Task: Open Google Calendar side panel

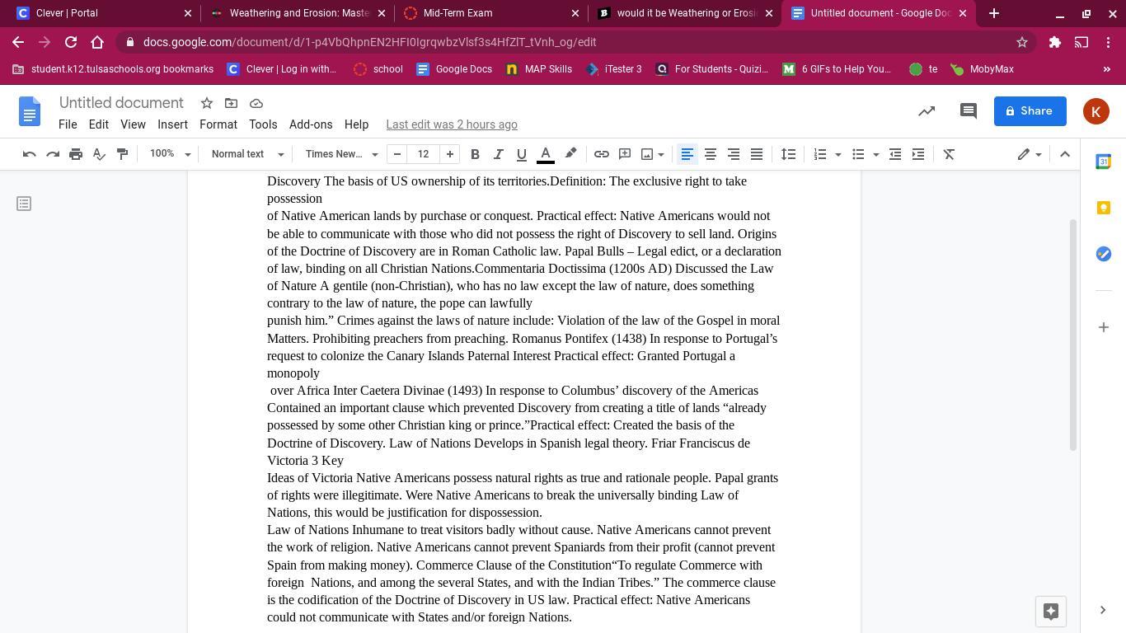Action: (1104, 162)
